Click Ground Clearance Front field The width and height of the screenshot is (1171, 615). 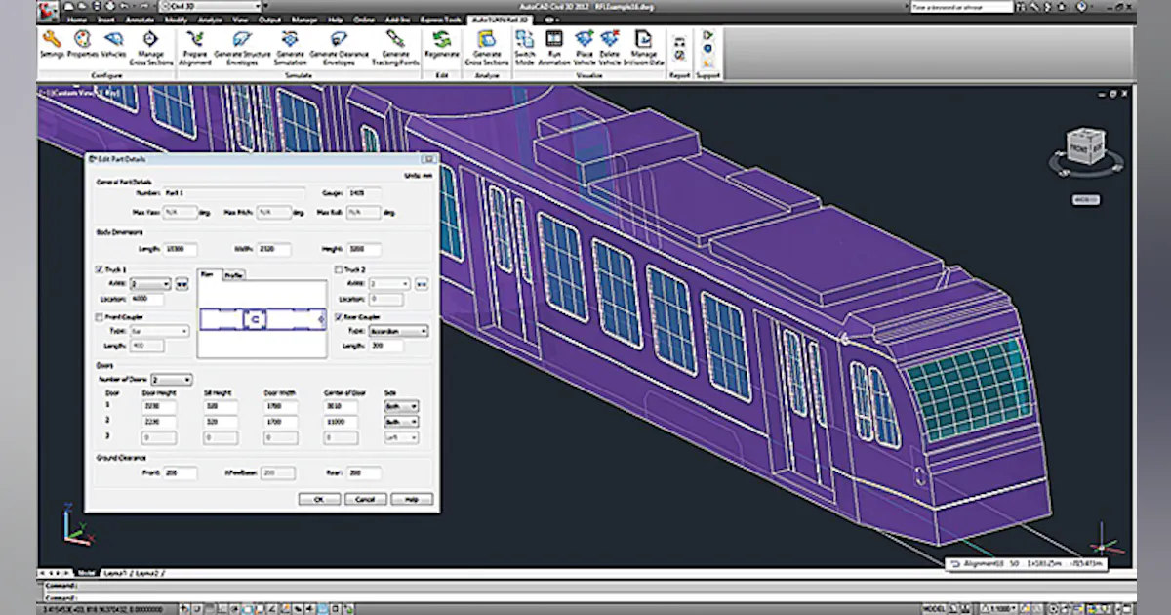pyautogui.click(x=181, y=472)
